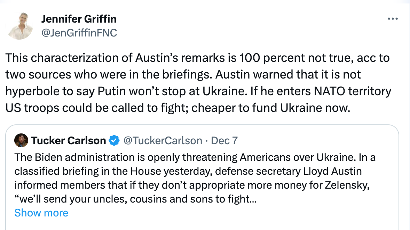Image resolution: width=410 pixels, height=230 pixels.
Task: Click the tweet line starting 'This characterization of Austin's'
Action: 197,58
